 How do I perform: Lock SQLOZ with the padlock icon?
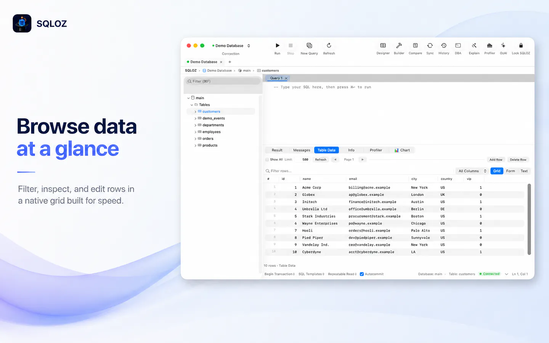521,46
